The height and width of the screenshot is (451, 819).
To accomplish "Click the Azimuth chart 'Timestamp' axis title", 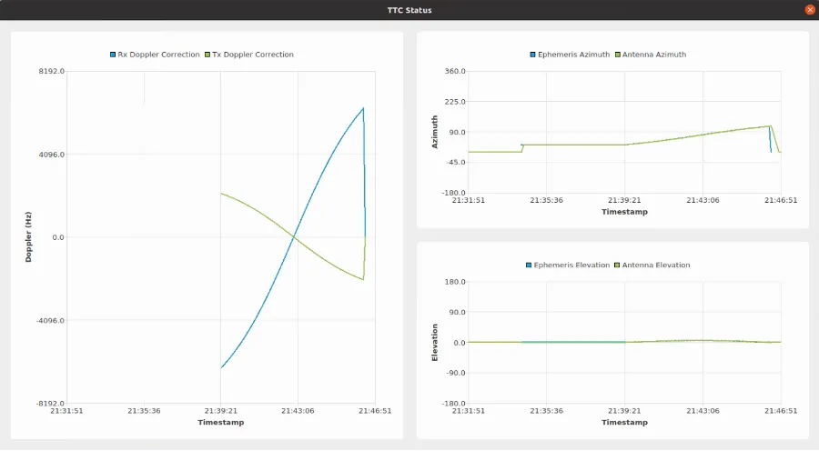I will [x=624, y=212].
